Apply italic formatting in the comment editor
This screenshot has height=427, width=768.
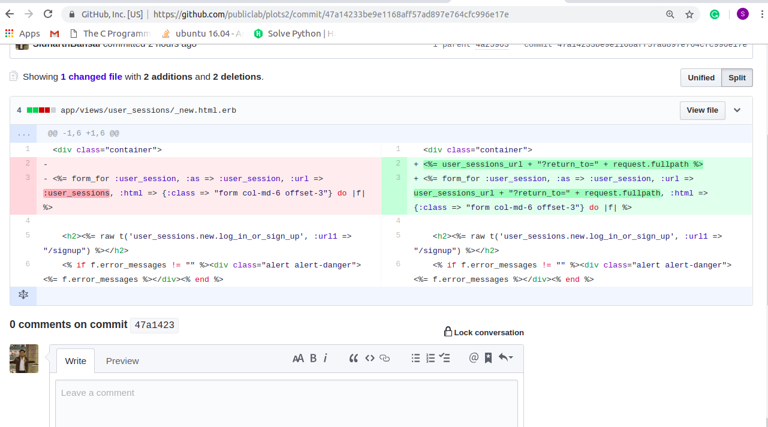(325, 357)
